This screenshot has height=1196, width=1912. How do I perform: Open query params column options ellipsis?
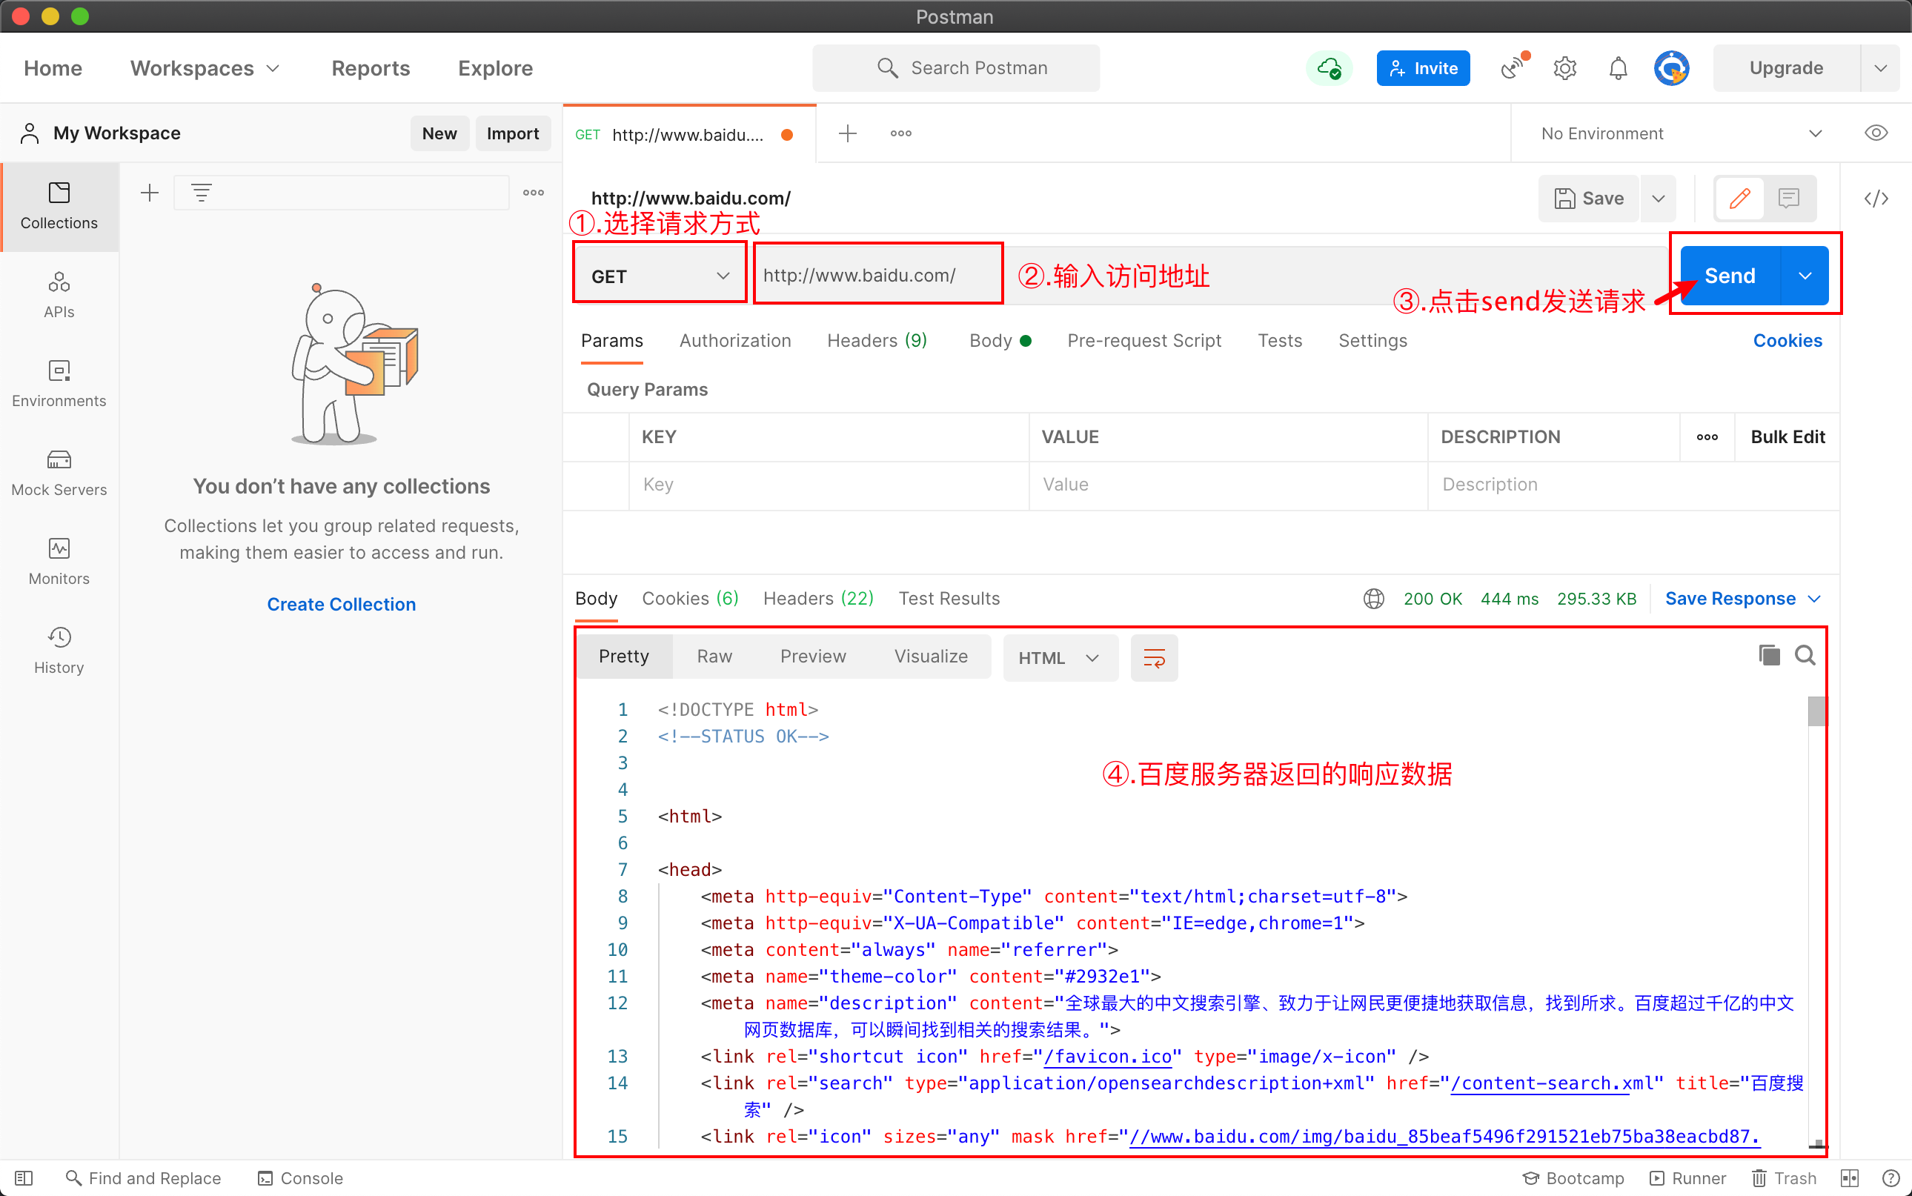tap(1707, 436)
